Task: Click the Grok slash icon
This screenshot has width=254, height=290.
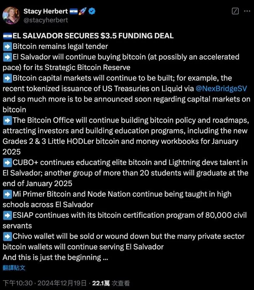Action: click(x=235, y=11)
